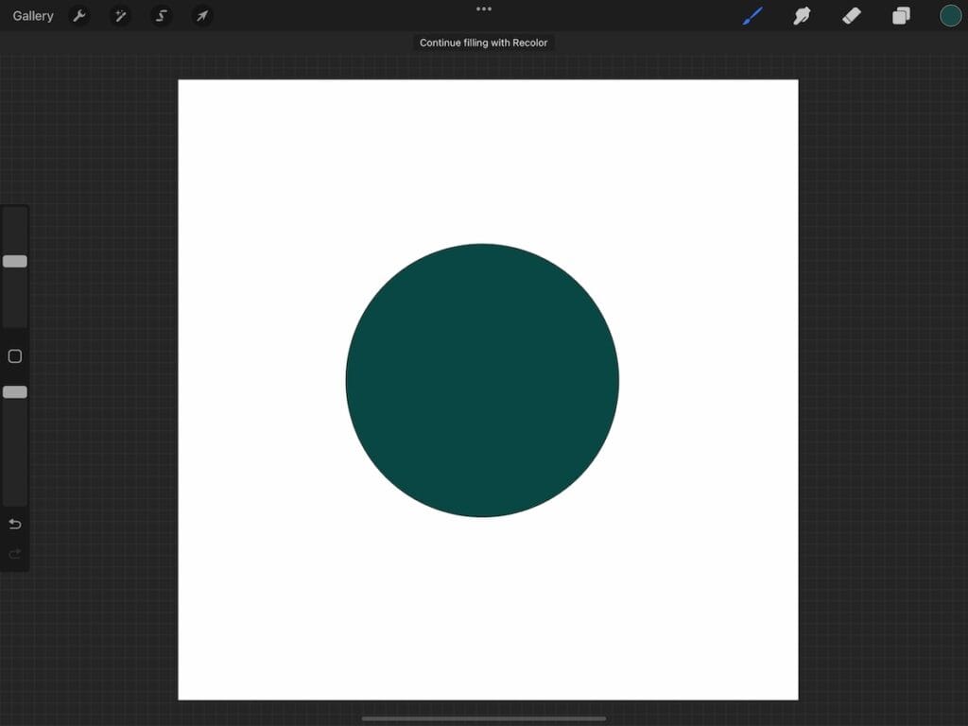968x726 pixels.
Task: Adjust the brush size slider
Action: 14,261
